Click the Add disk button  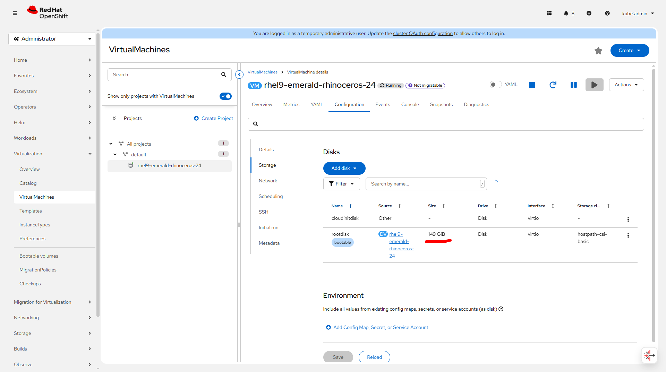[344, 168]
